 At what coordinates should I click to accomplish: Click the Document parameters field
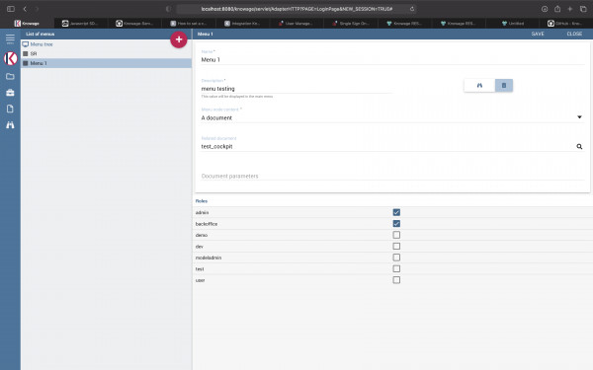pyautogui.click(x=392, y=176)
